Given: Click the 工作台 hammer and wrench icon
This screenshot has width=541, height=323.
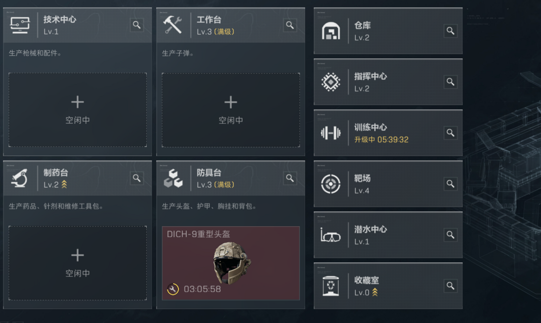Looking at the screenshot, I should click(173, 25).
